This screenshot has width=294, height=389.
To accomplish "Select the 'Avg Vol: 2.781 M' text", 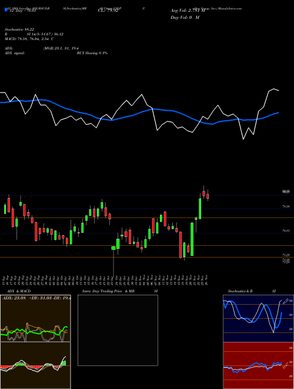I will [188, 11].
